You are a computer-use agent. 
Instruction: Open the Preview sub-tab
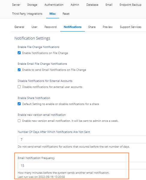coord(108,27)
